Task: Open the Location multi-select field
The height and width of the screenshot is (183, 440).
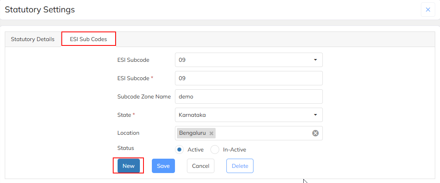Action: point(263,133)
